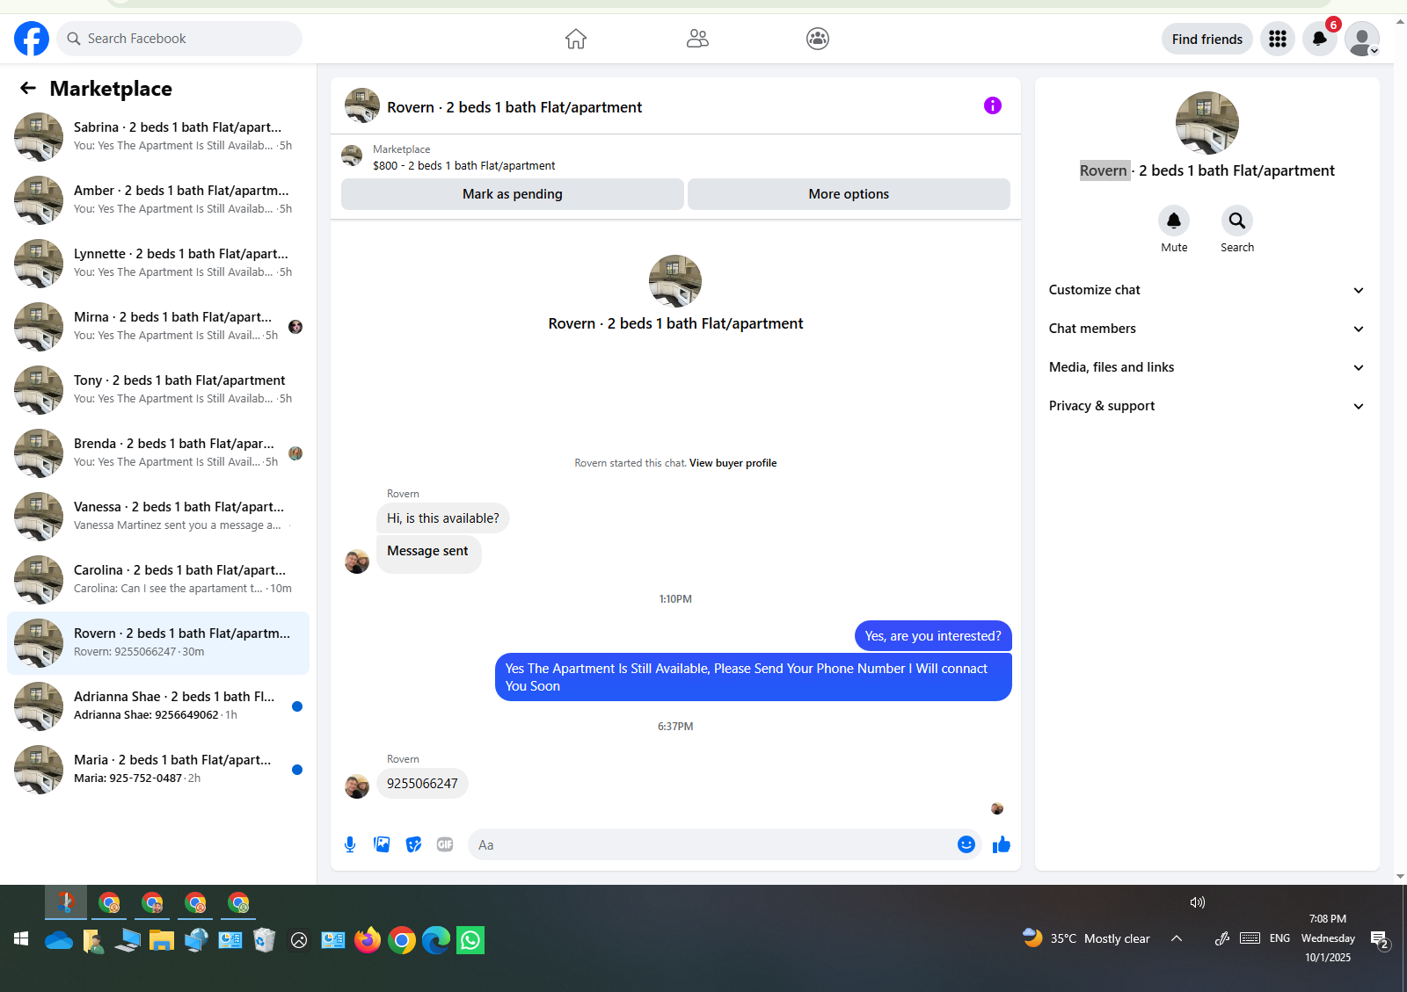Expand the Privacy & support section

coord(1207,406)
